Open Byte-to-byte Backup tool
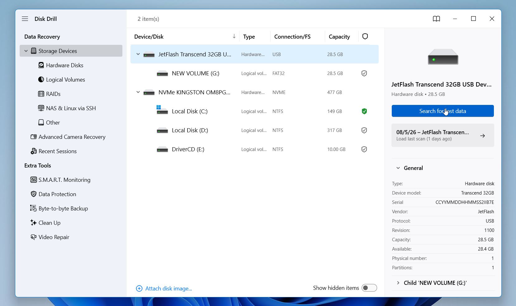Screen dimensions: 516x306 63,208
